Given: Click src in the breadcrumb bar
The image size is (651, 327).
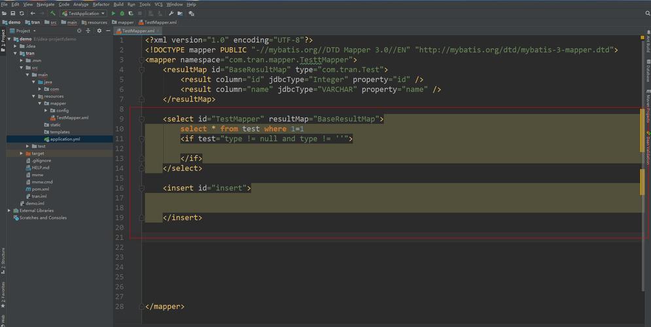Looking at the screenshot, I should pos(50,22).
